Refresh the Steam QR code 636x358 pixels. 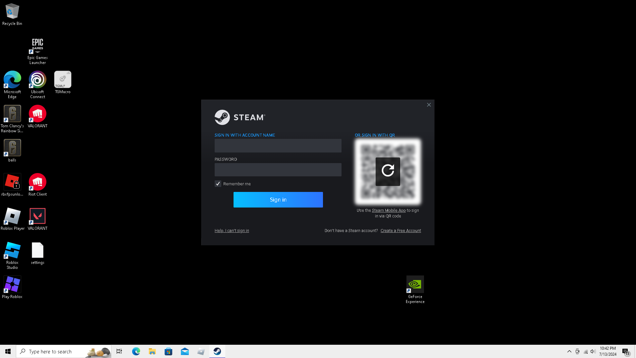click(388, 171)
